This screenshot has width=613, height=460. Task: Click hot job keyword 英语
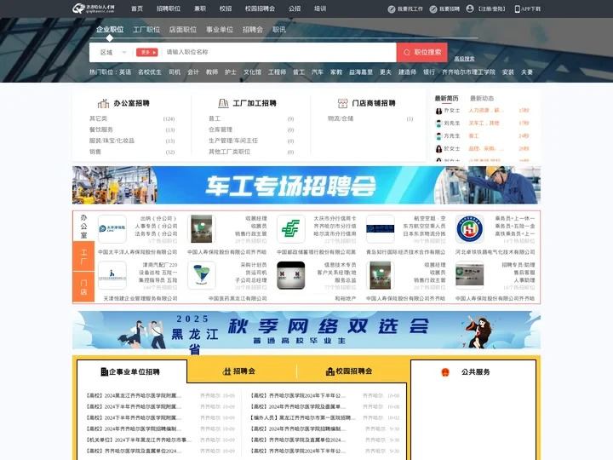click(x=125, y=72)
